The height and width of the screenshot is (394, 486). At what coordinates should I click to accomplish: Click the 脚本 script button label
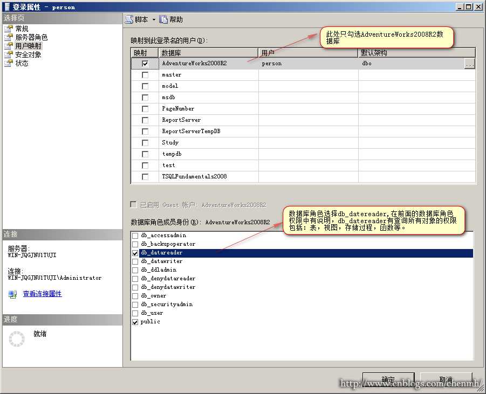(141, 19)
